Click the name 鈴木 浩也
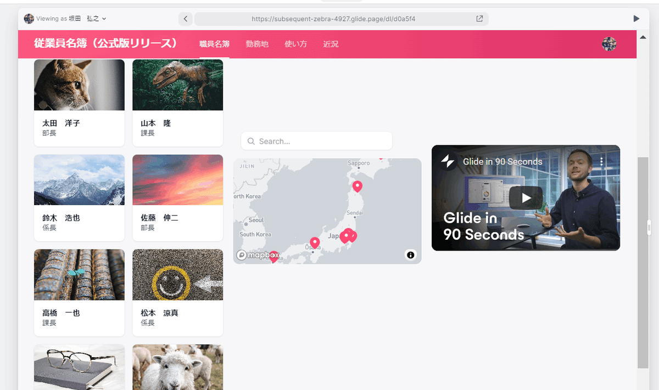 [61, 218]
